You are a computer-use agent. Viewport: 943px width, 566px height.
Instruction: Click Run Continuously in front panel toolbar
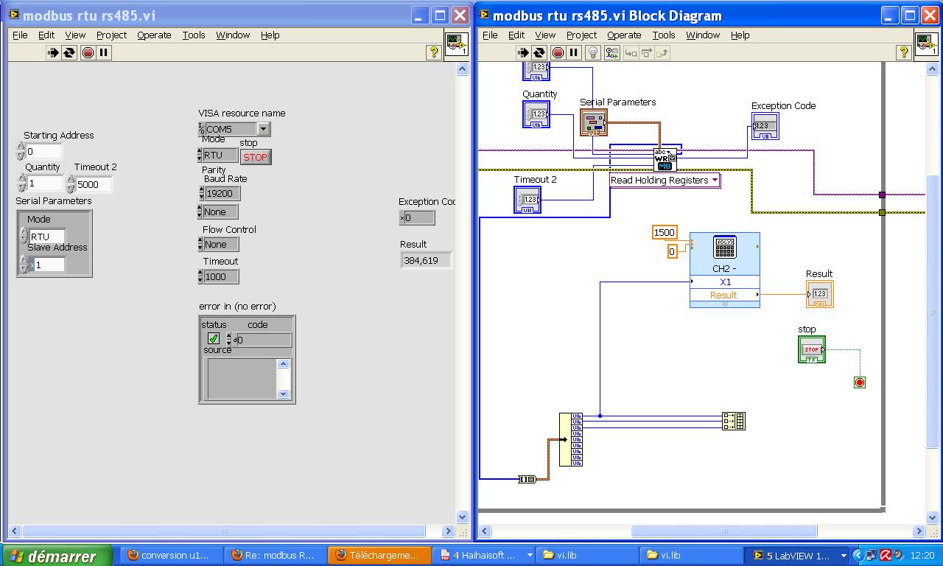tap(69, 52)
